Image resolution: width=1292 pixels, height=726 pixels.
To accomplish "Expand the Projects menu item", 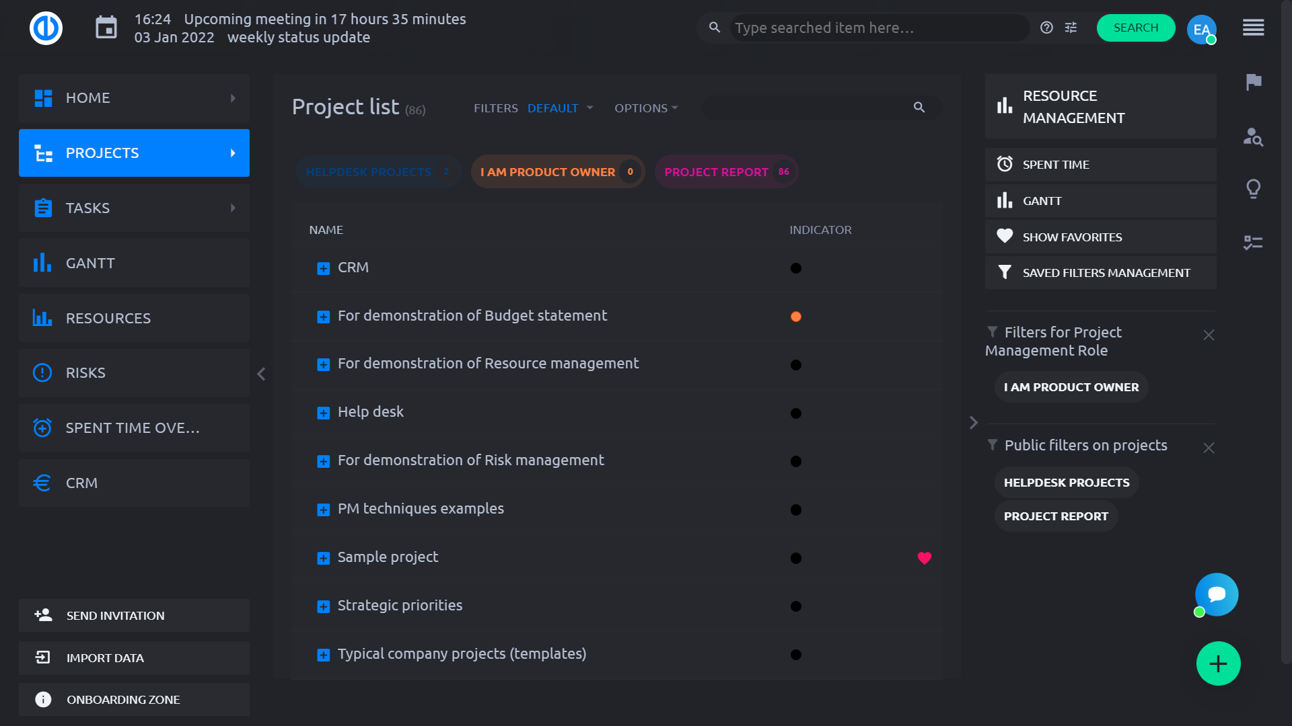I will pos(234,153).
